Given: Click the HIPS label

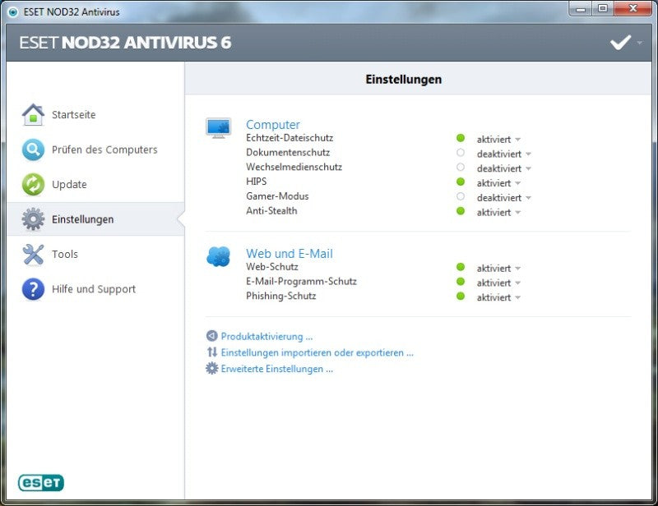Looking at the screenshot, I should click(257, 182).
